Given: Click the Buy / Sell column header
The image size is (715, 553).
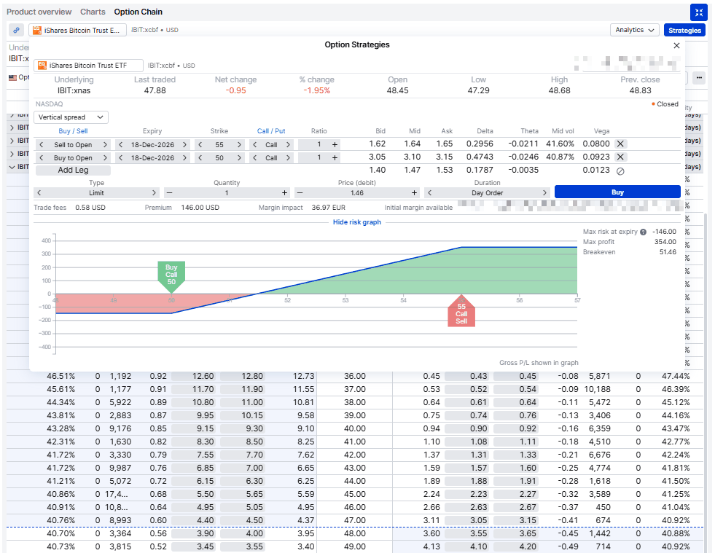Looking at the screenshot, I should (73, 131).
